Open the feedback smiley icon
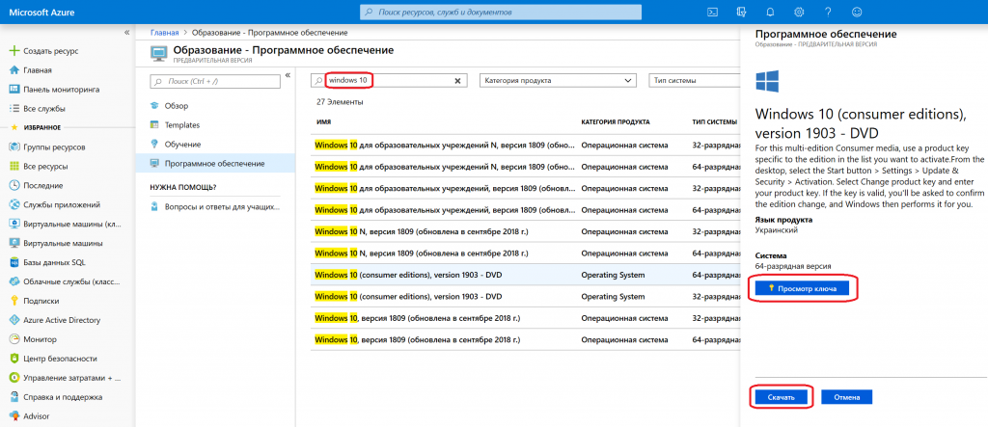Image resolution: width=988 pixels, height=427 pixels. [x=857, y=12]
